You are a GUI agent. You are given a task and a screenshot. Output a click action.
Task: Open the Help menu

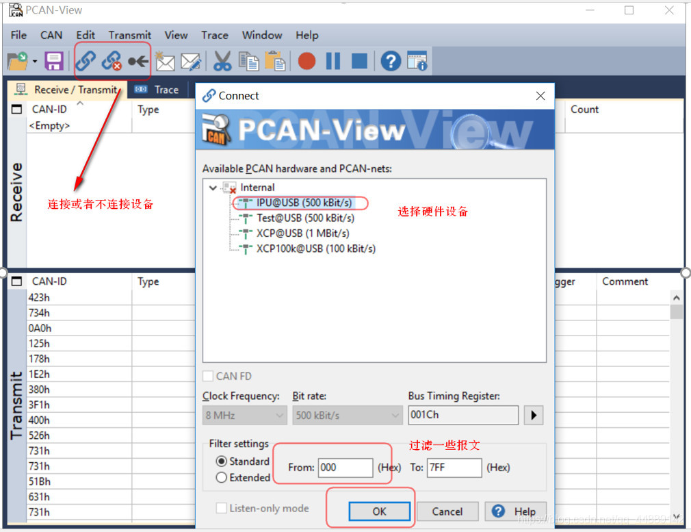[x=307, y=35]
